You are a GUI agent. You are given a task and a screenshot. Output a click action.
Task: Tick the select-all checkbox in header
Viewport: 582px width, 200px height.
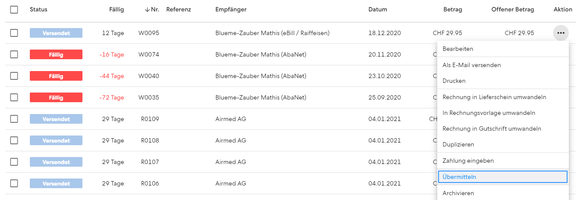coord(14,9)
